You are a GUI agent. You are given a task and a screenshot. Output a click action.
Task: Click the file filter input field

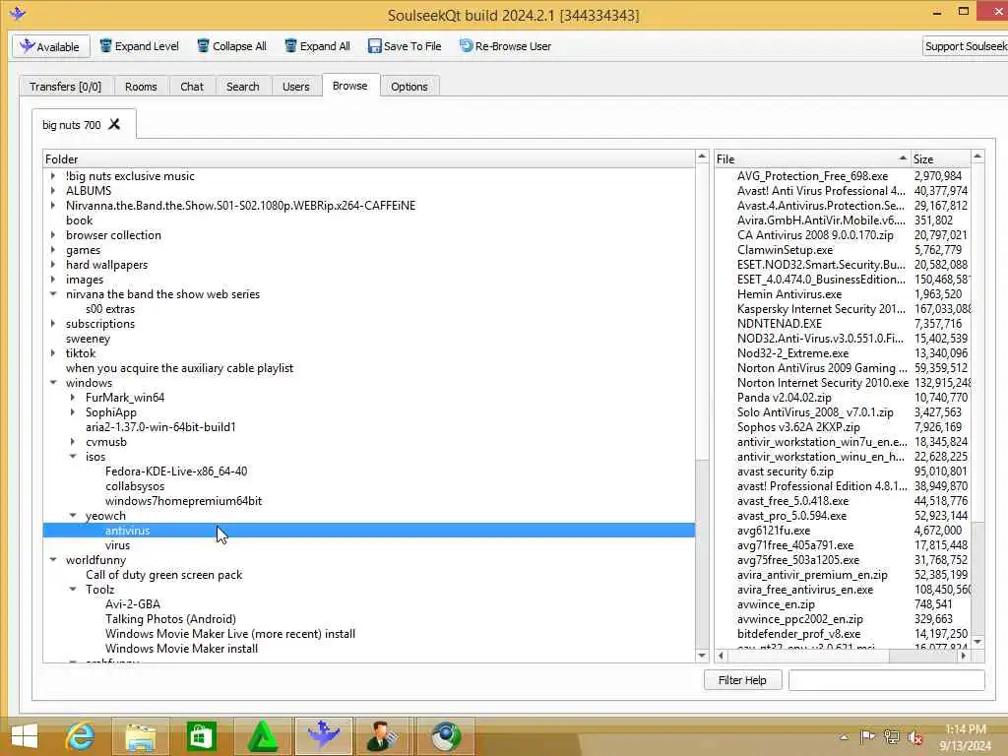(x=887, y=680)
